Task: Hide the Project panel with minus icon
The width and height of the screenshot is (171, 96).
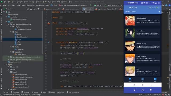Action: click(x=42, y=9)
